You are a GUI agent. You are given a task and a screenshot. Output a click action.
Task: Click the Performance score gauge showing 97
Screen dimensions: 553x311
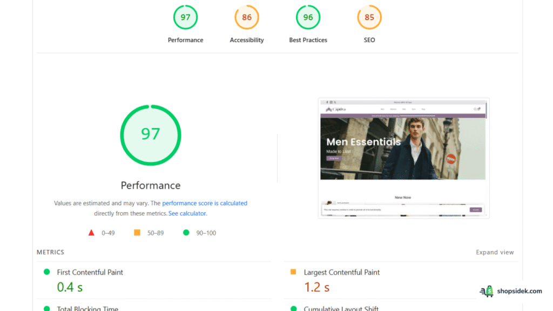pos(185,17)
